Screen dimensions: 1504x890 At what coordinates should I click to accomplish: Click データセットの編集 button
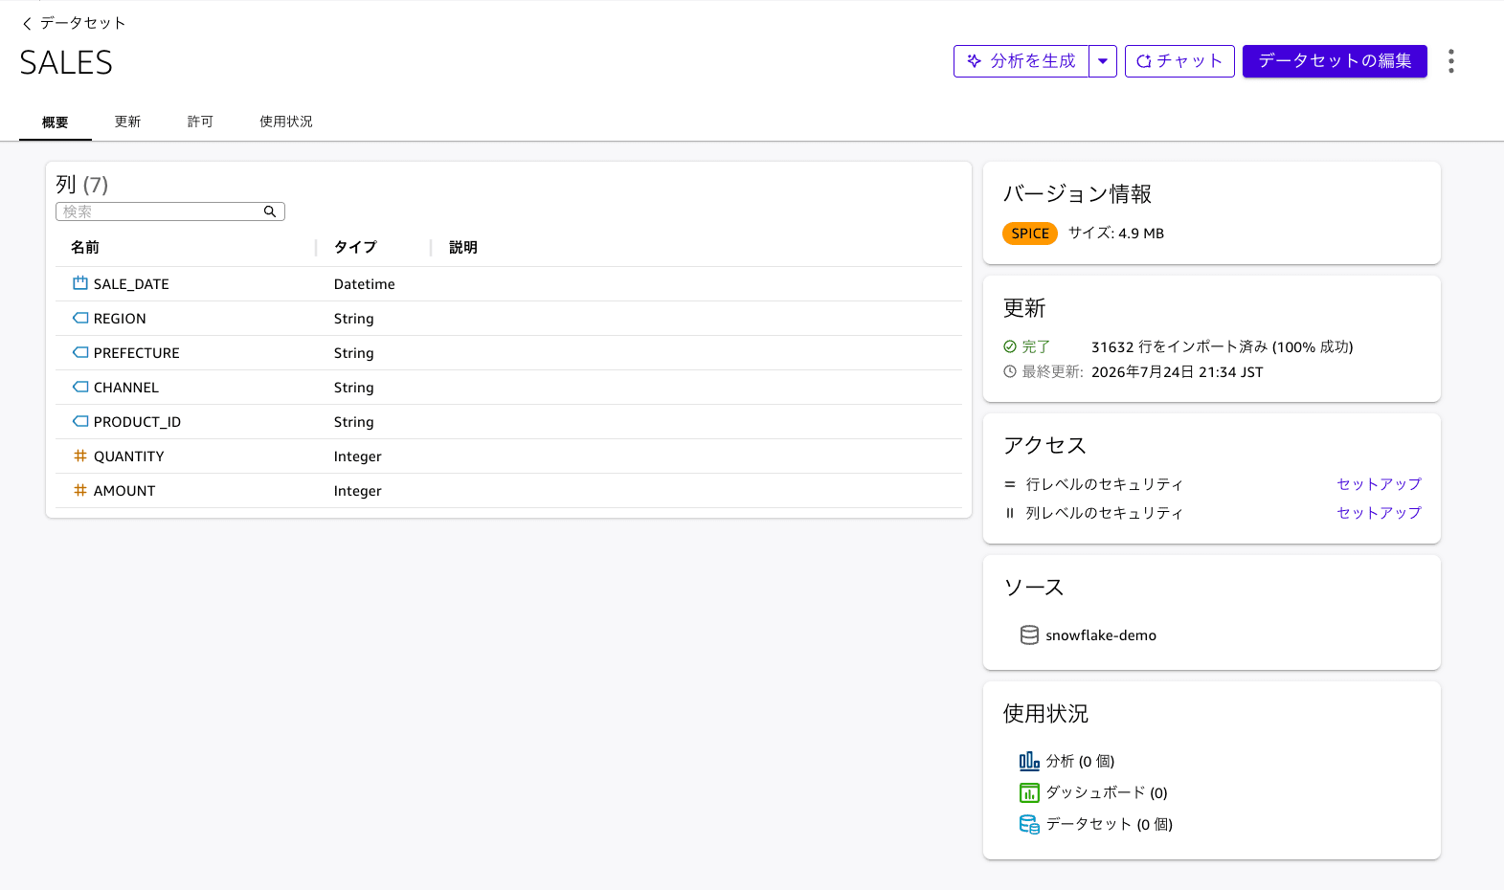[1335, 61]
